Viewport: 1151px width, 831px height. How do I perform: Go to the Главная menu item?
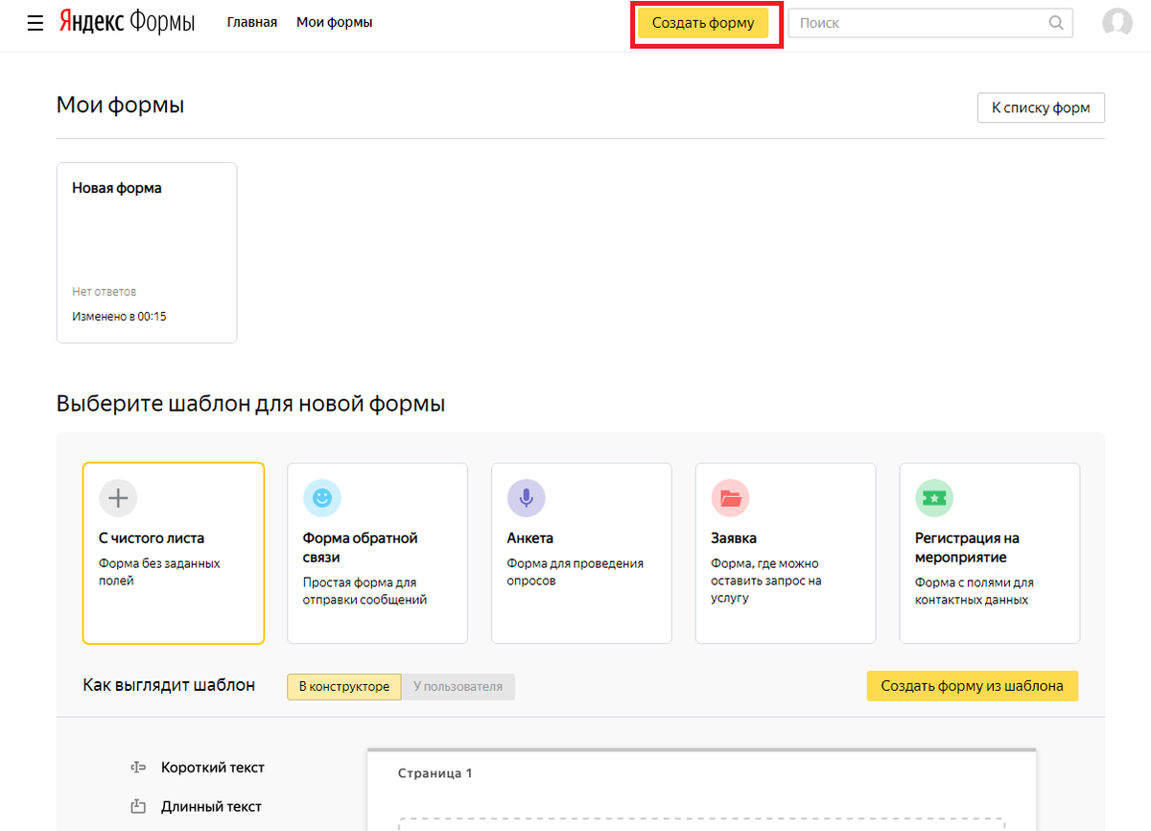[x=252, y=22]
